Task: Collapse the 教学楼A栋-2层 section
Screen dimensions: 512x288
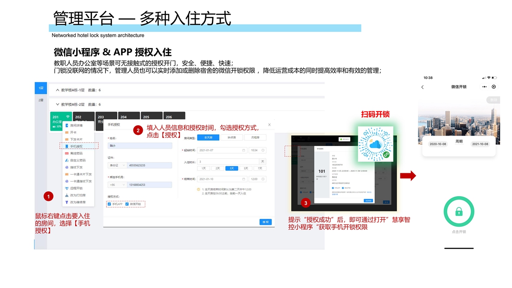Action: (x=57, y=105)
